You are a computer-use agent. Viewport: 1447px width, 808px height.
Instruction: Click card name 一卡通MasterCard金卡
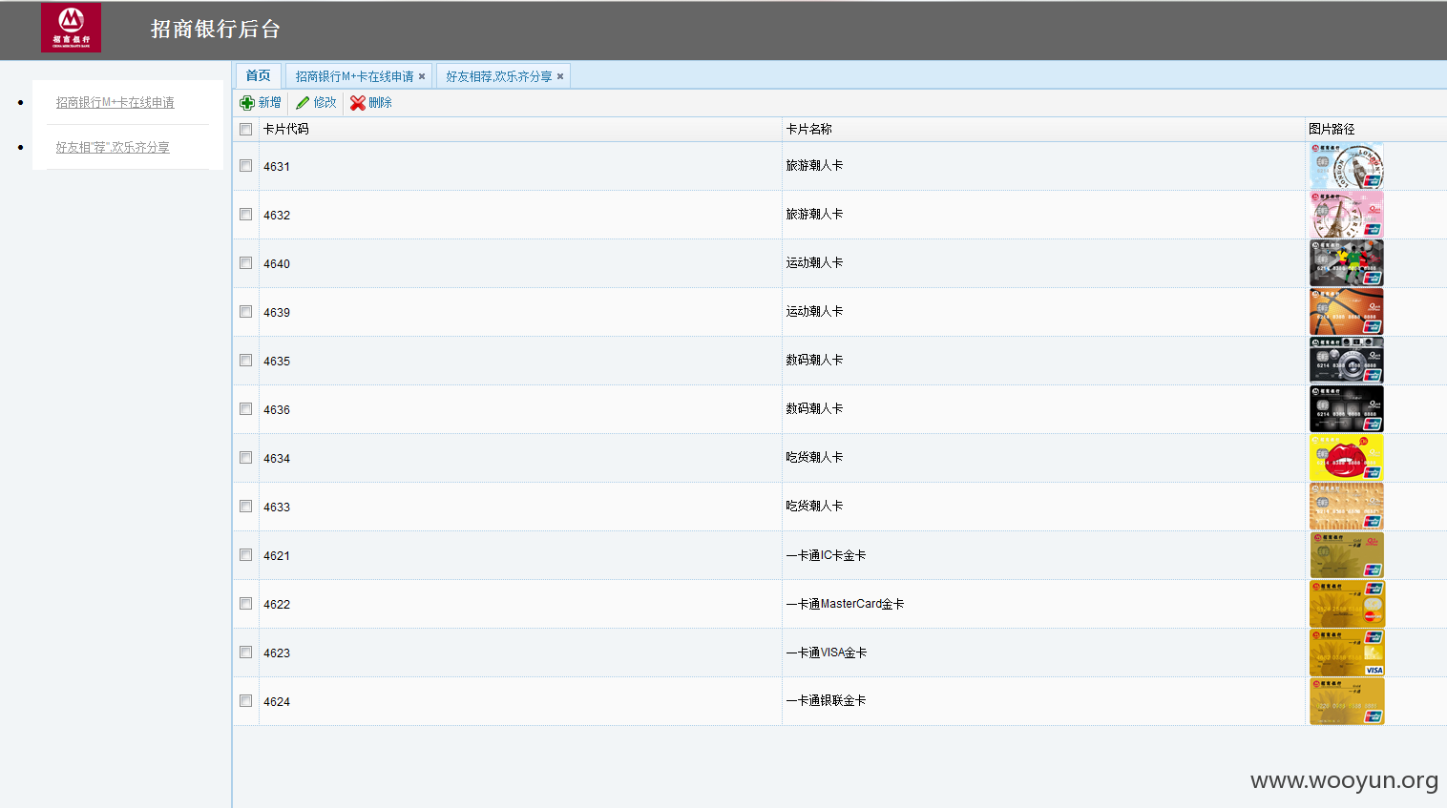coord(845,604)
